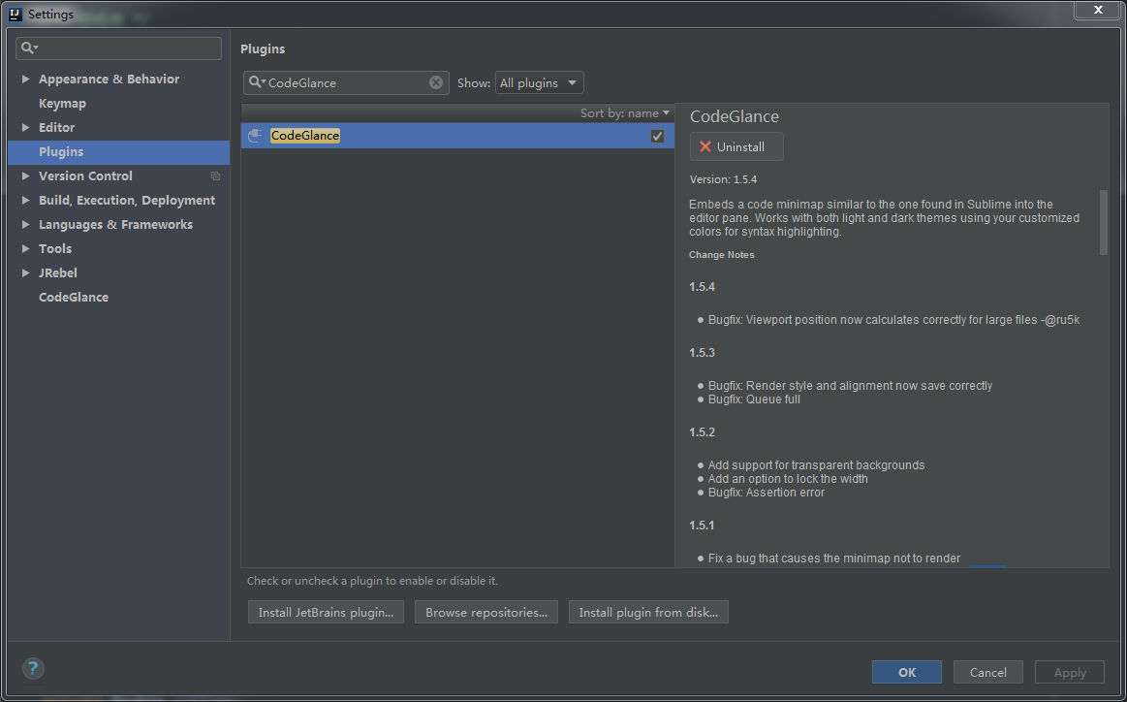Click the Browse repositories button
The height and width of the screenshot is (702, 1127).
(485, 612)
